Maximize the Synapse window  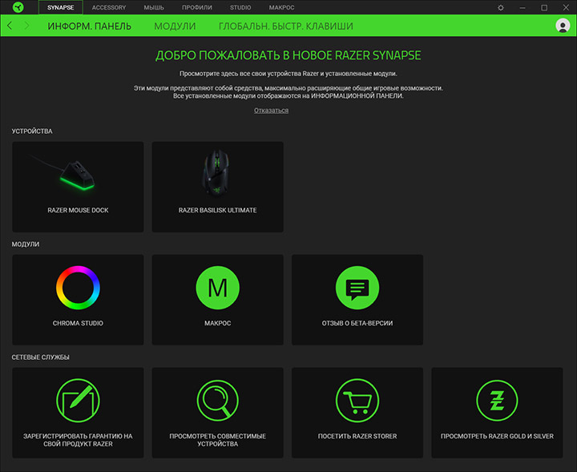[x=544, y=7]
